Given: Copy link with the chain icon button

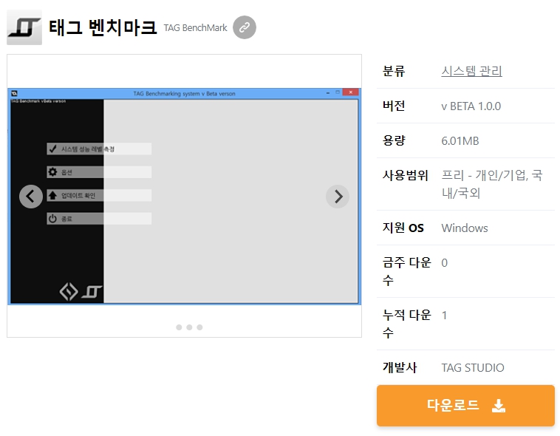Looking at the screenshot, I should [x=245, y=27].
